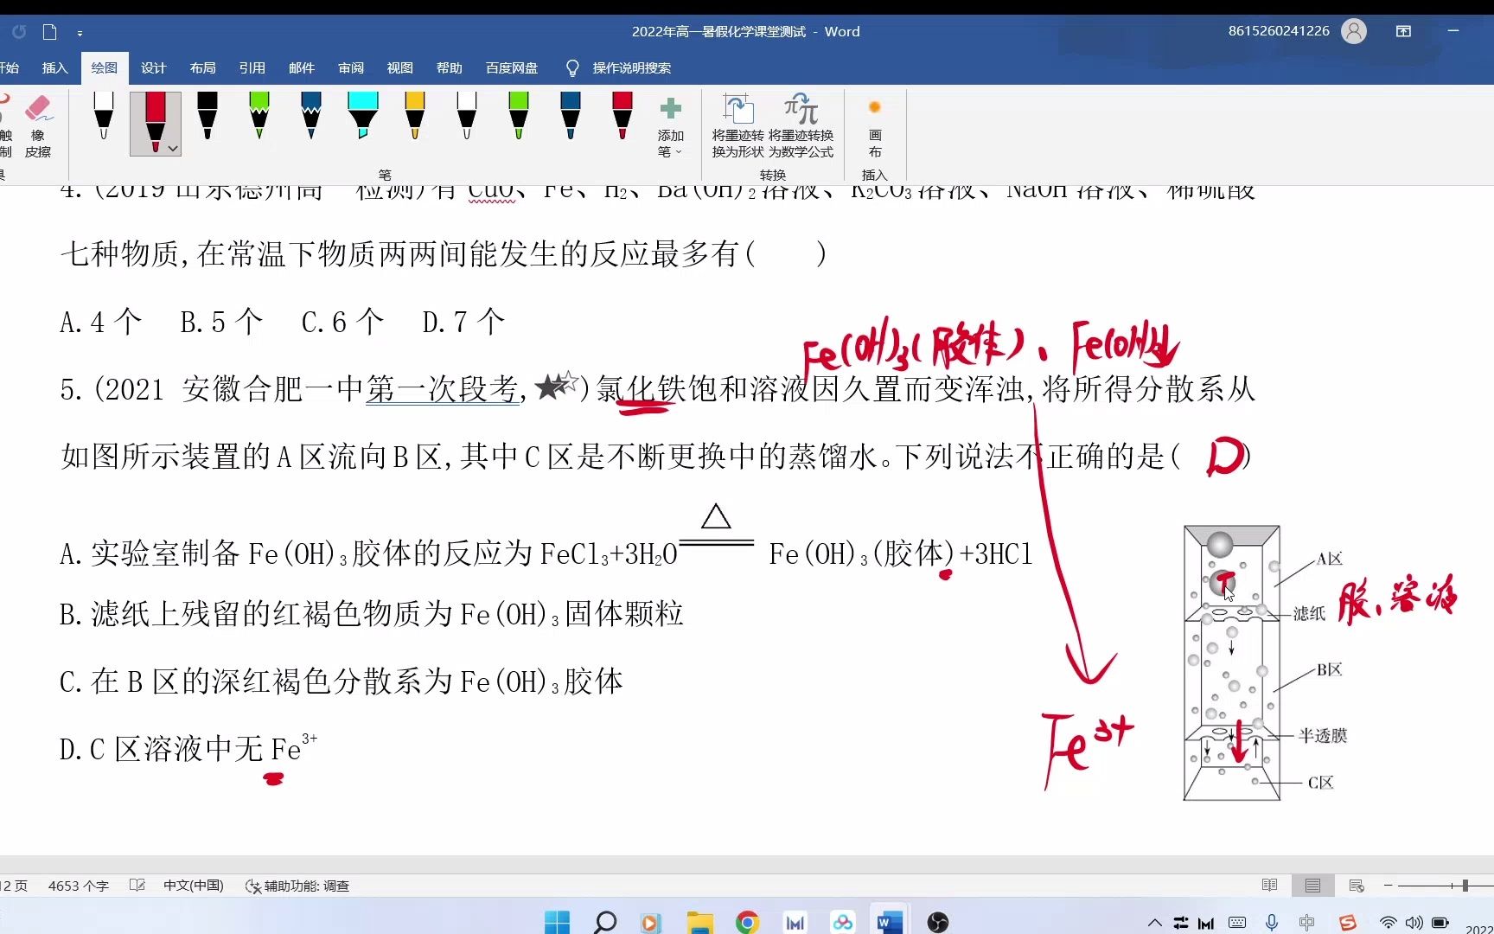Viewport: 1494px width, 934px height.
Task: Insert a drawing canvas with 画布
Action: tap(874, 125)
